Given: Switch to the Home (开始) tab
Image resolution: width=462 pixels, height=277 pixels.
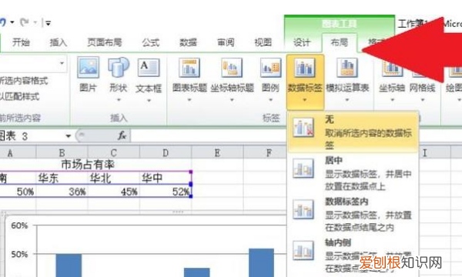Looking at the screenshot, I should click(21, 42).
